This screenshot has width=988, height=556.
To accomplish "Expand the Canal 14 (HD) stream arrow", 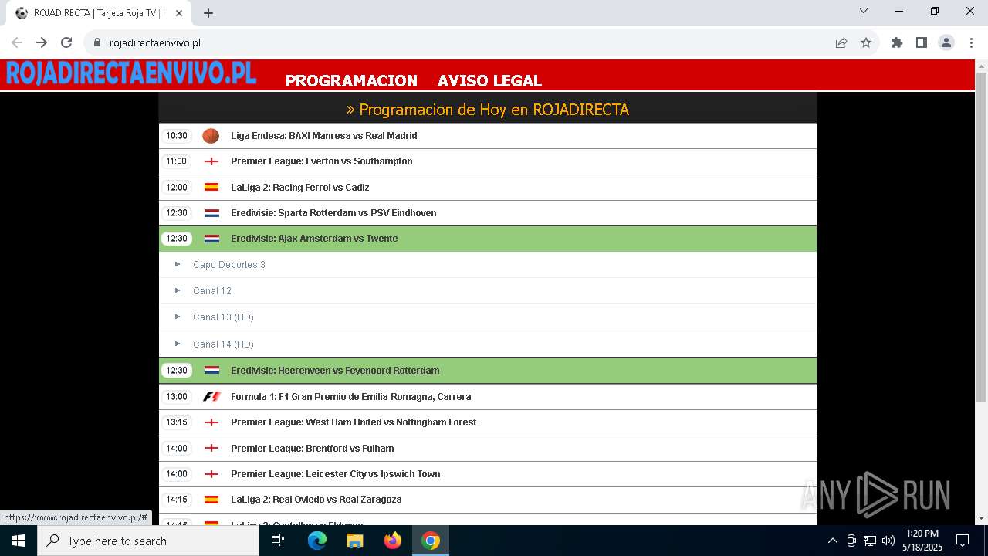I will 178,344.
